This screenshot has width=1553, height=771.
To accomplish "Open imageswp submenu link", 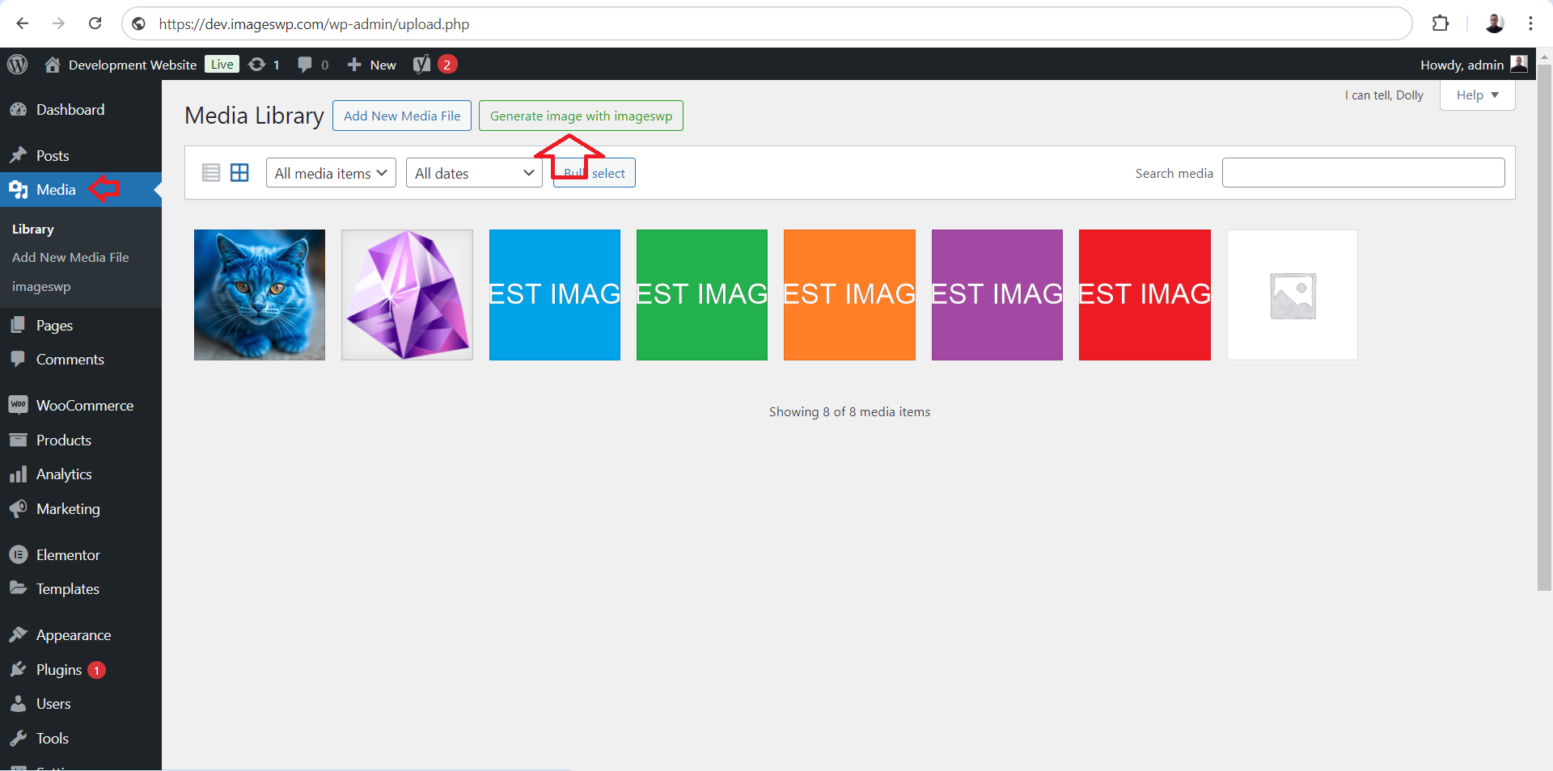I will pyautogui.click(x=41, y=286).
